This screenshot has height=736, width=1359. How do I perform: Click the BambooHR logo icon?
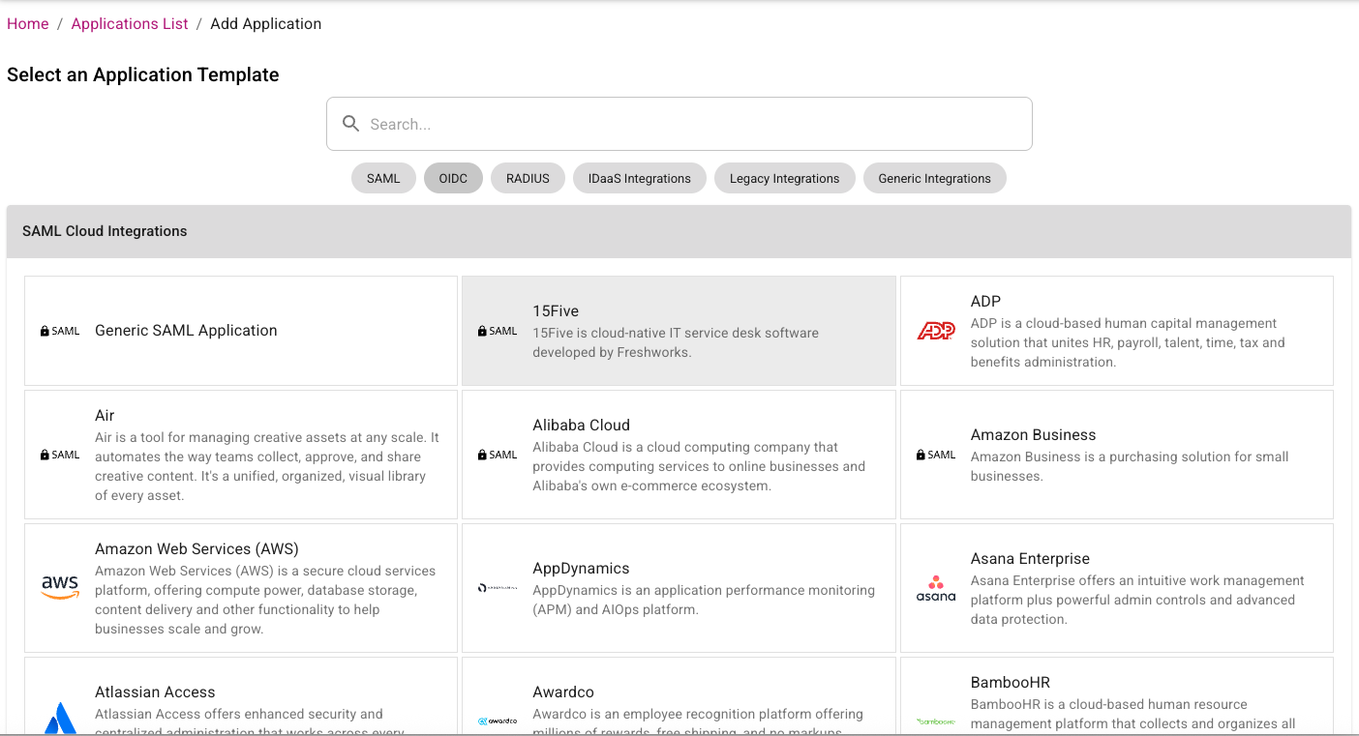click(x=936, y=721)
